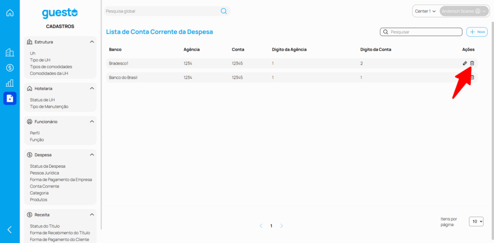Edit the Bradesco1 account with pencil icon
The width and height of the screenshot is (494, 243).
(465, 63)
